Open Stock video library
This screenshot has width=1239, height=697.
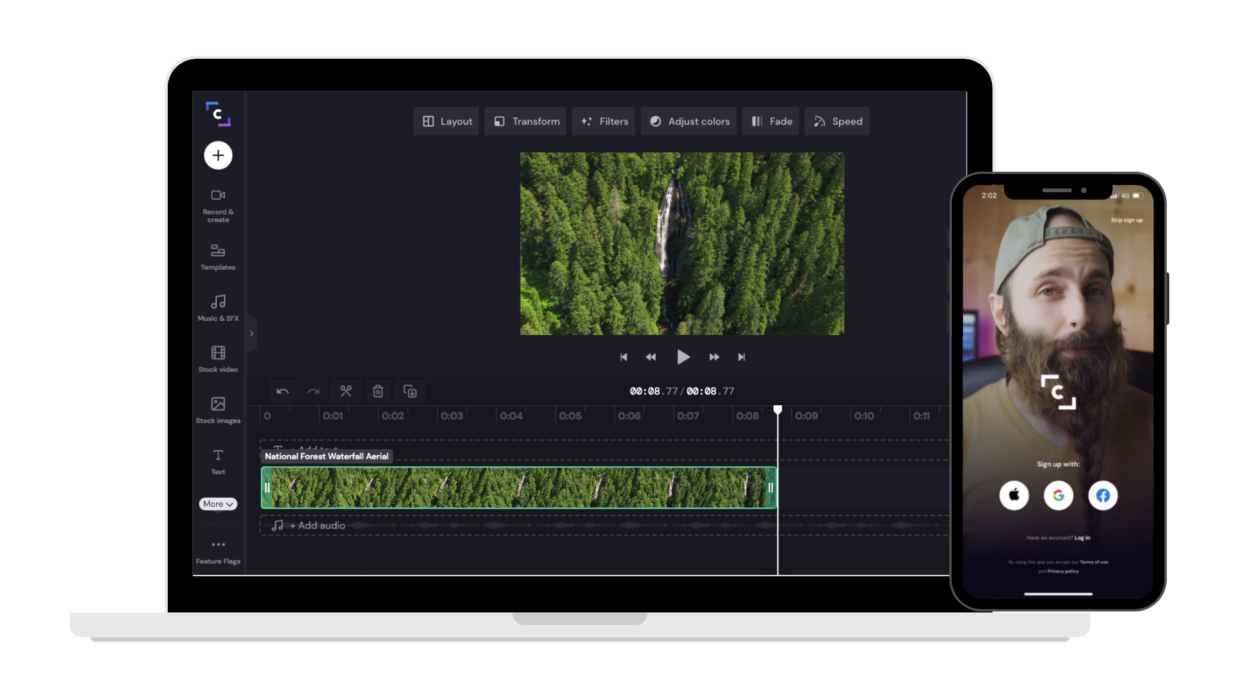pyautogui.click(x=218, y=359)
